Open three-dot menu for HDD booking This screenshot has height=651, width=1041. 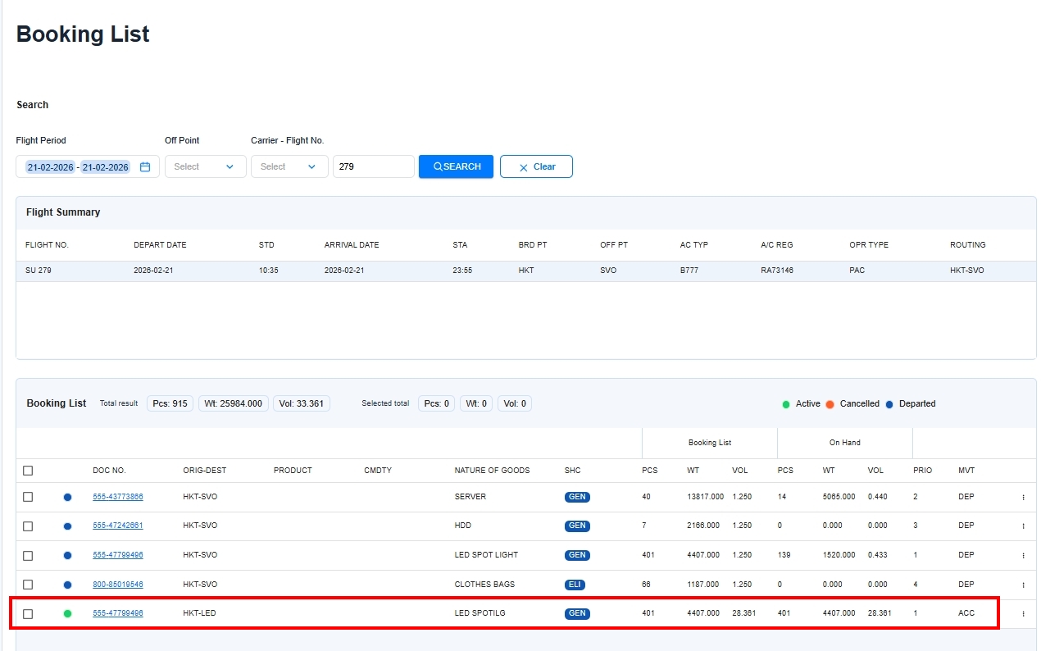tap(1023, 526)
